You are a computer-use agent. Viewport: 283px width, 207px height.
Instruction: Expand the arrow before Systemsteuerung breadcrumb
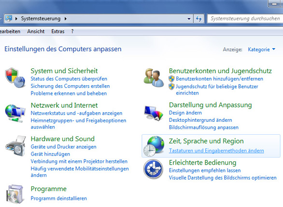click(16, 18)
